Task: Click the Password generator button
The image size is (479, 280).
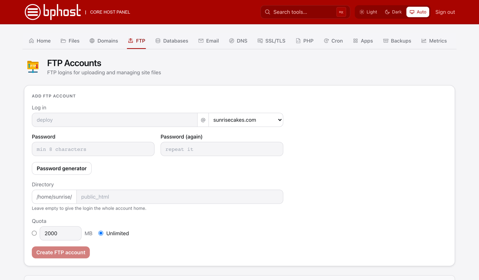Action: click(x=62, y=168)
